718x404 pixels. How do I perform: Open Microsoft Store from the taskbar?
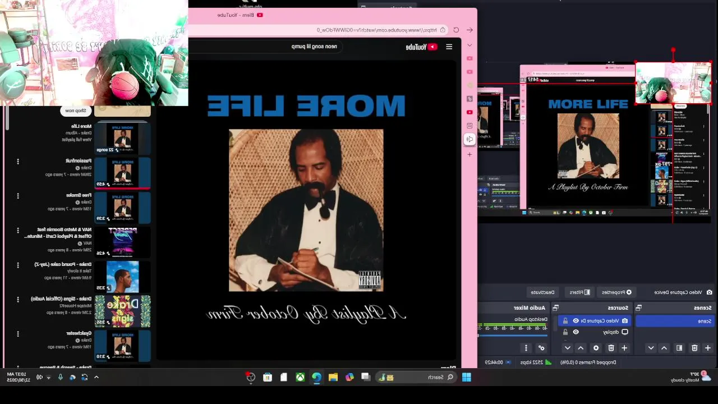click(x=268, y=377)
